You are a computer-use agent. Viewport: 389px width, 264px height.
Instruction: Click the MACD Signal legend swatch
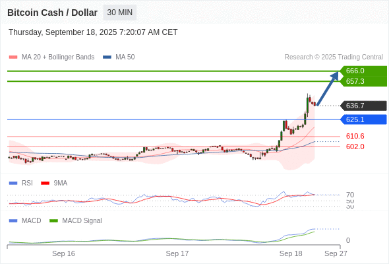coord(53,220)
